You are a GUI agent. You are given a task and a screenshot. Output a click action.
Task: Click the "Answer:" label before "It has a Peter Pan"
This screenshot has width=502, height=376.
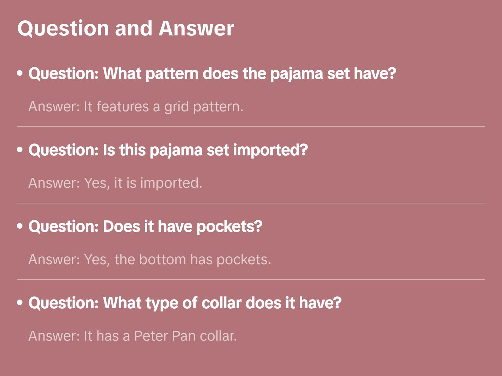pos(54,336)
